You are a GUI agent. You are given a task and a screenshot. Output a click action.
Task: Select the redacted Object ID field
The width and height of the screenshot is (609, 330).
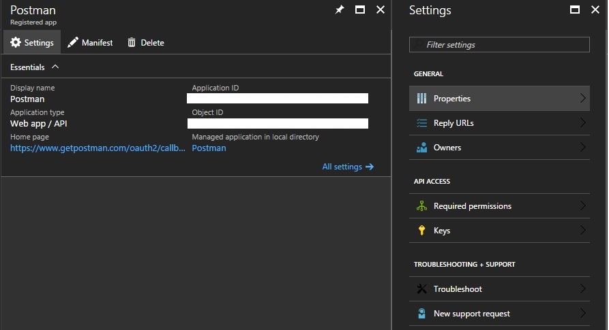(x=278, y=123)
